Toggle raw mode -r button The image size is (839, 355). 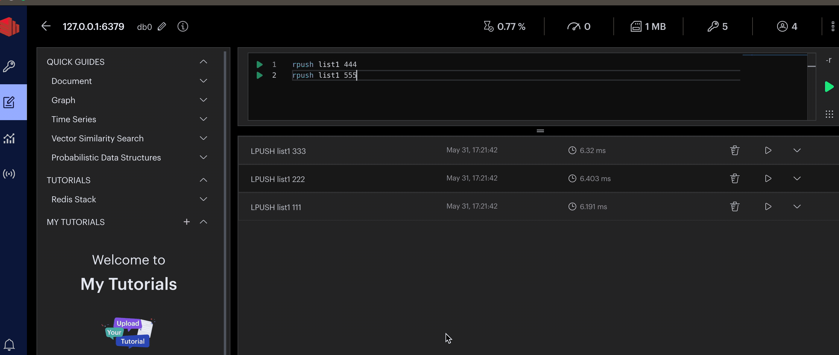pyautogui.click(x=829, y=60)
